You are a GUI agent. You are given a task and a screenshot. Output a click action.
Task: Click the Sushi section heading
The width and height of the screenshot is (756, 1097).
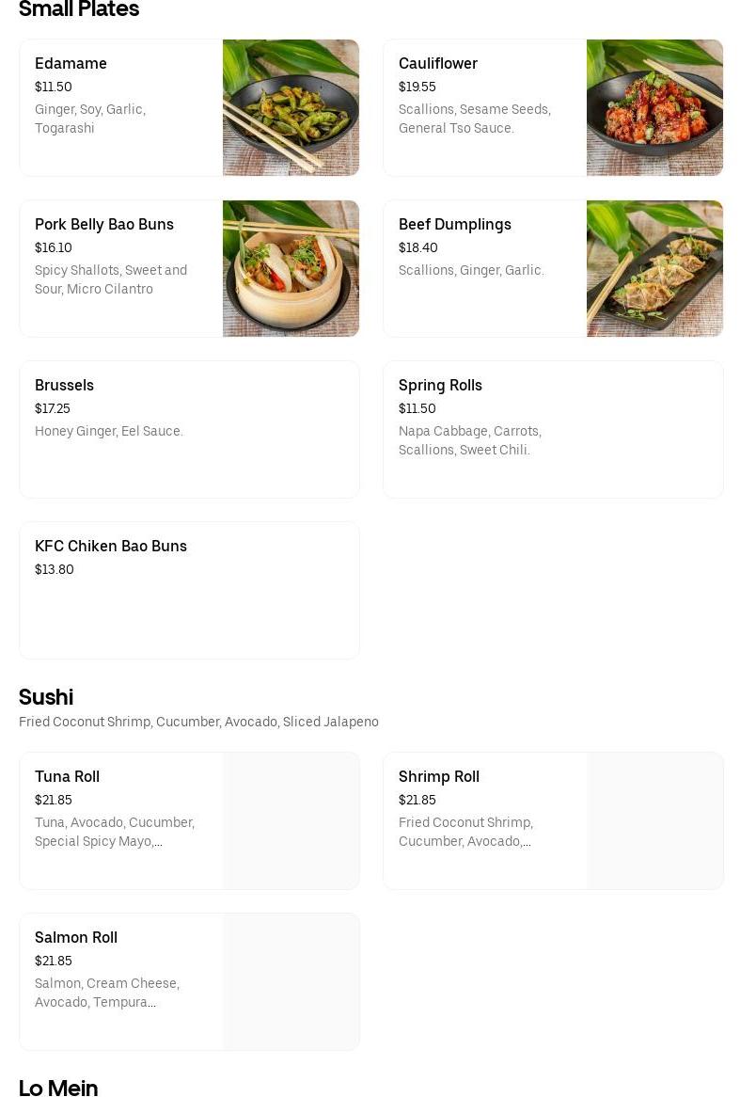pyautogui.click(x=46, y=697)
